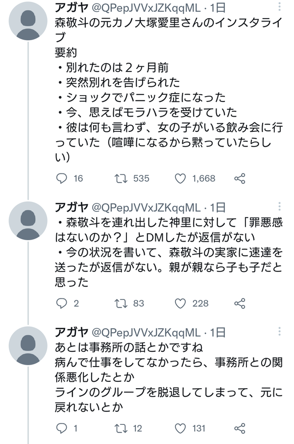Share the second tweet about 神里
294x444 pixels.
[x=240, y=303]
